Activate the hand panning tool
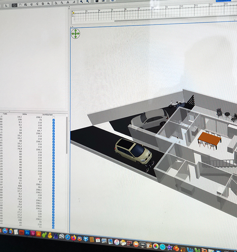The height and width of the screenshot is (252, 237). tap(20, 4)
